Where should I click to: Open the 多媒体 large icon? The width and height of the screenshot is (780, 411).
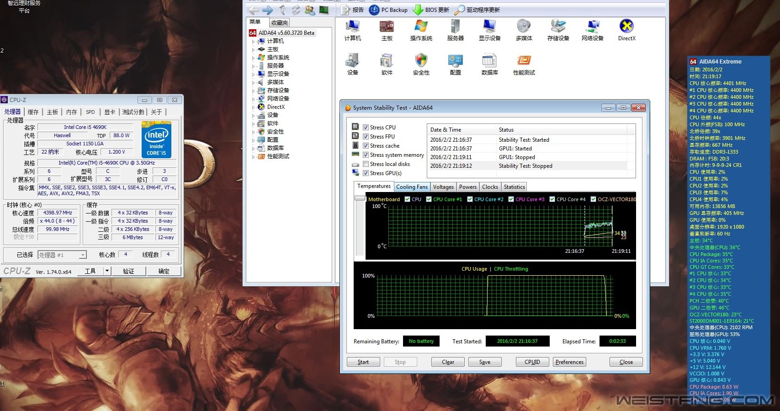pyautogui.click(x=524, y=31)
